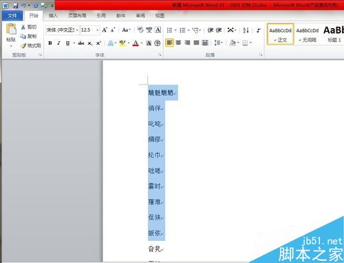
Task: Shrink font size with the small A button
Action: tap(113, 30)
